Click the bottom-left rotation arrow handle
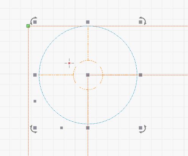Viewport: 188px width, 156px height. coord(34,129)
